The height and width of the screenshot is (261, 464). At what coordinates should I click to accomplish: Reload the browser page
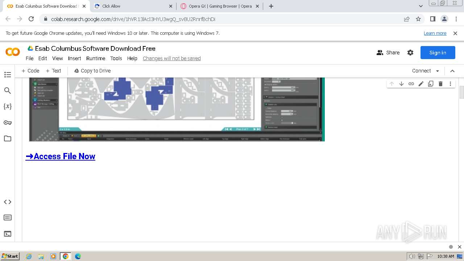tap(31, 19)
